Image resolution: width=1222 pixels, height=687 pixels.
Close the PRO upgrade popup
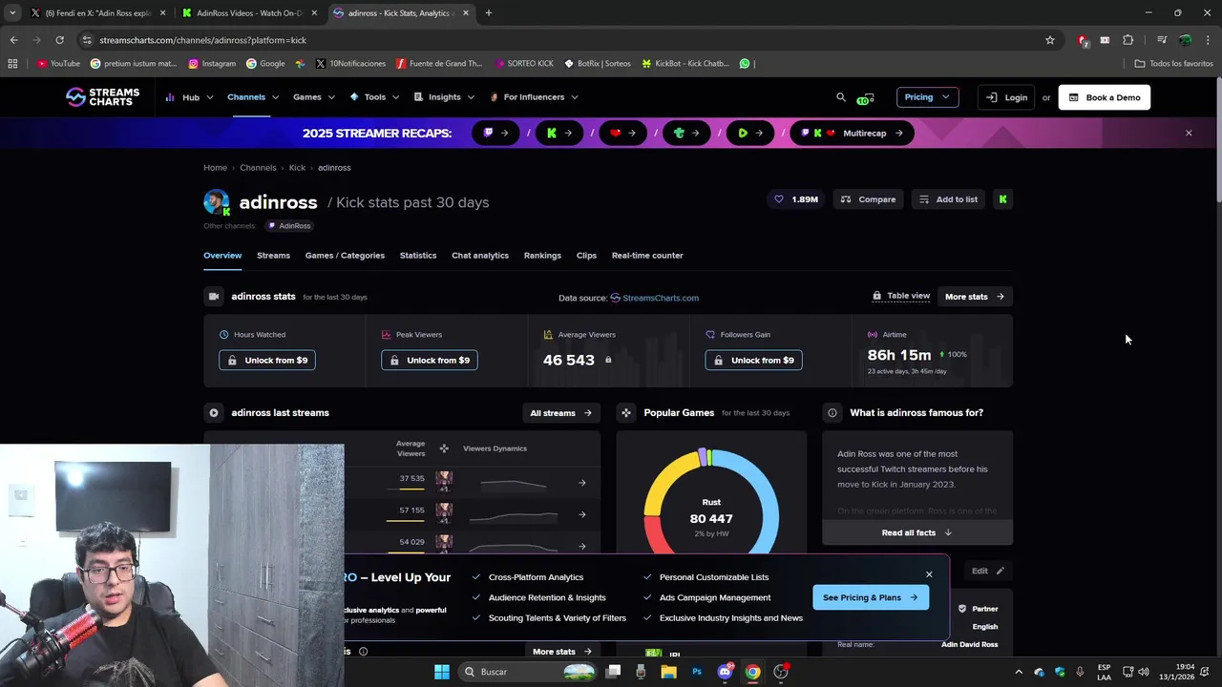(x=929, y=574)
